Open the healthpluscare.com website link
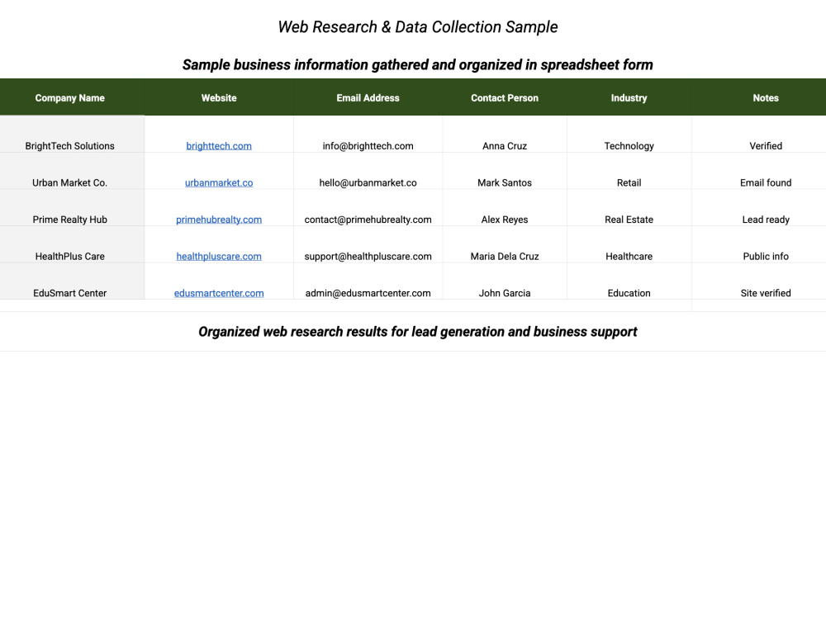The height and width of the screenshot is (619, 826). 219,257
